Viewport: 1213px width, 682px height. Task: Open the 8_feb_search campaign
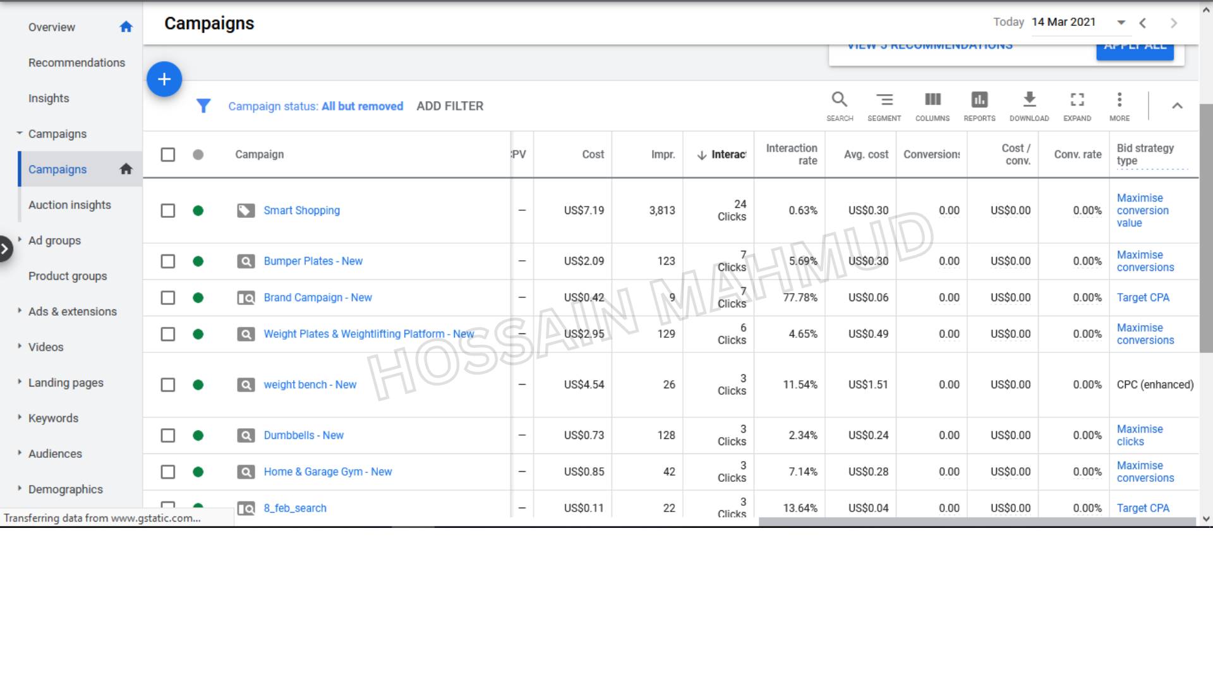(x=295, y=508)
